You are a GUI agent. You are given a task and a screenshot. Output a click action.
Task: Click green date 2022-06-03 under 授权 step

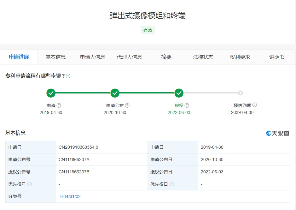pyautogui.click(x=179, y=112)
